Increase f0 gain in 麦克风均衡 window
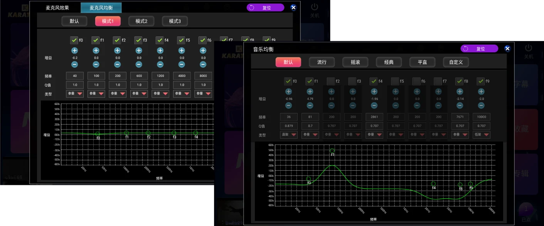This screenshot has height=226, width=544. [x=74, y=50]
